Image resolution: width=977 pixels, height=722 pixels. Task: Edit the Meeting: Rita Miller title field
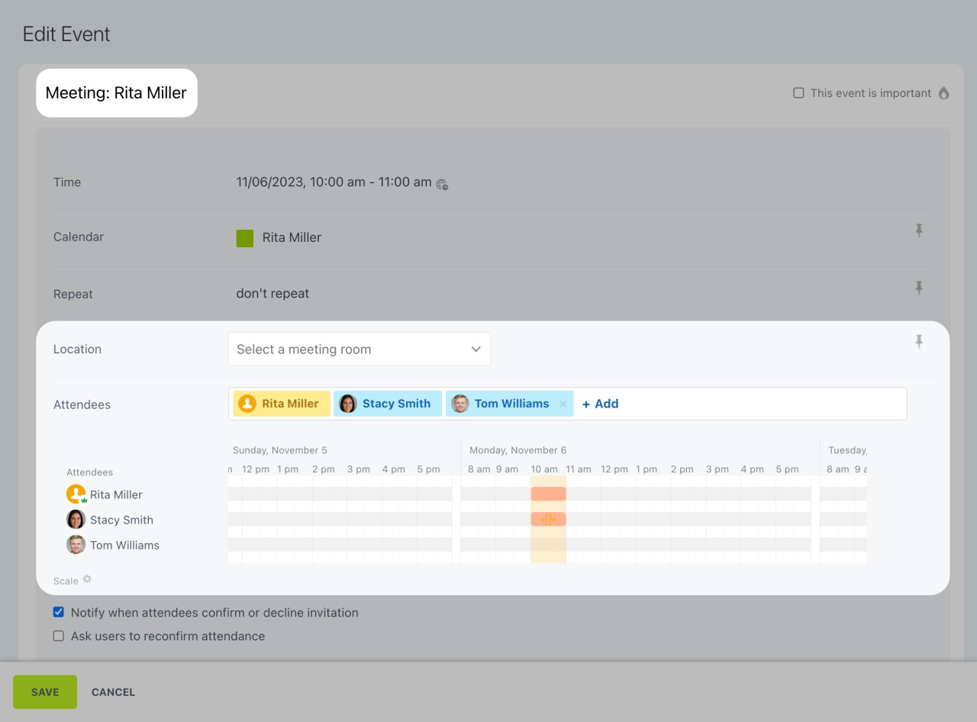(x=116, y=93)
